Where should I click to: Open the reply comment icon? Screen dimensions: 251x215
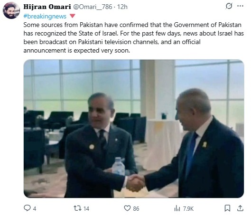[27, 208]
